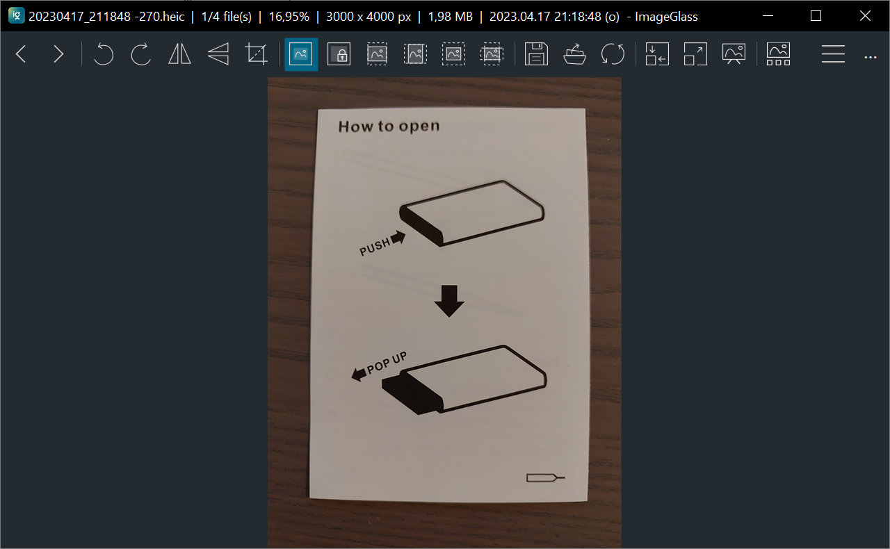Image resolution: width=890 pixels, height=549 pixels.
Task: Click the ImageGlass app icon in title bar
Action: [15, 15]
